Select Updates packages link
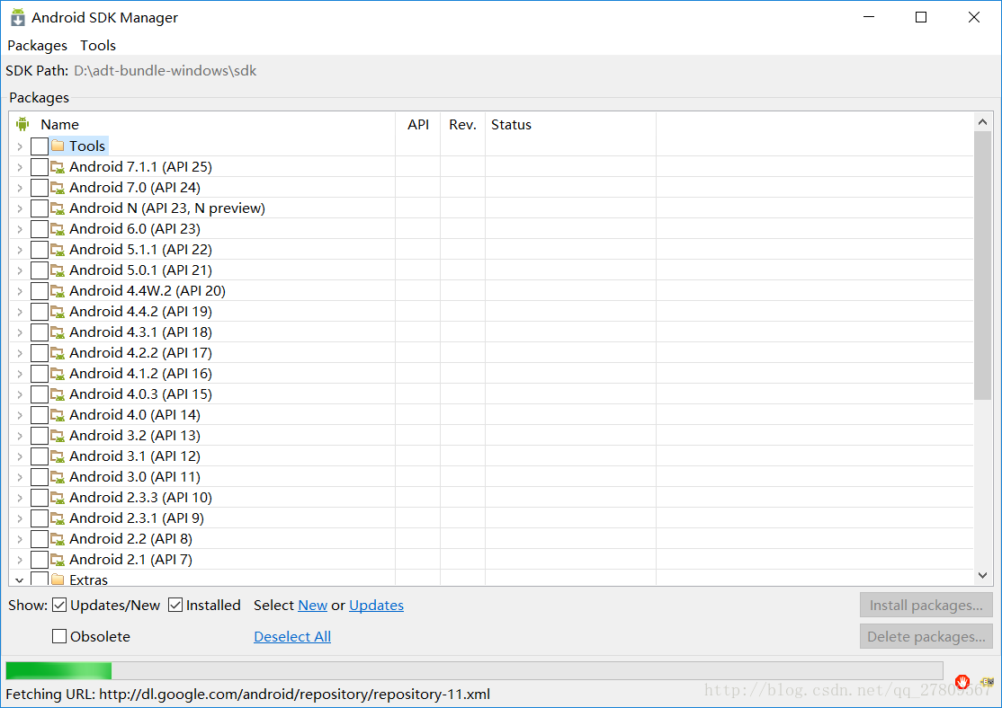The height and width of the screenshot is (708, 1002). point(376,606)
